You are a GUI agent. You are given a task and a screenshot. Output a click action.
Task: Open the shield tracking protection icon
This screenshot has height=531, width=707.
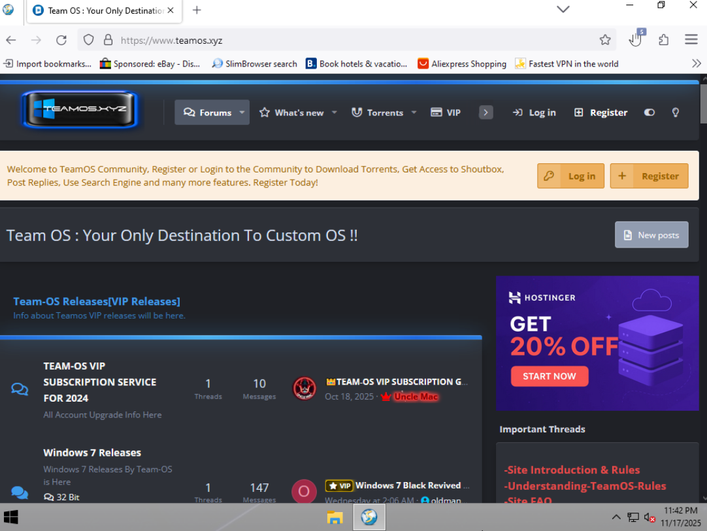pyautogui.click(x=88, y=40)
